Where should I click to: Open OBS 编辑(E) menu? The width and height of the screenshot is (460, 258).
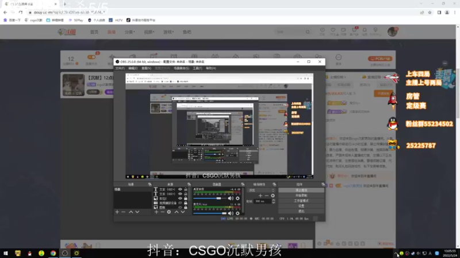133,68
